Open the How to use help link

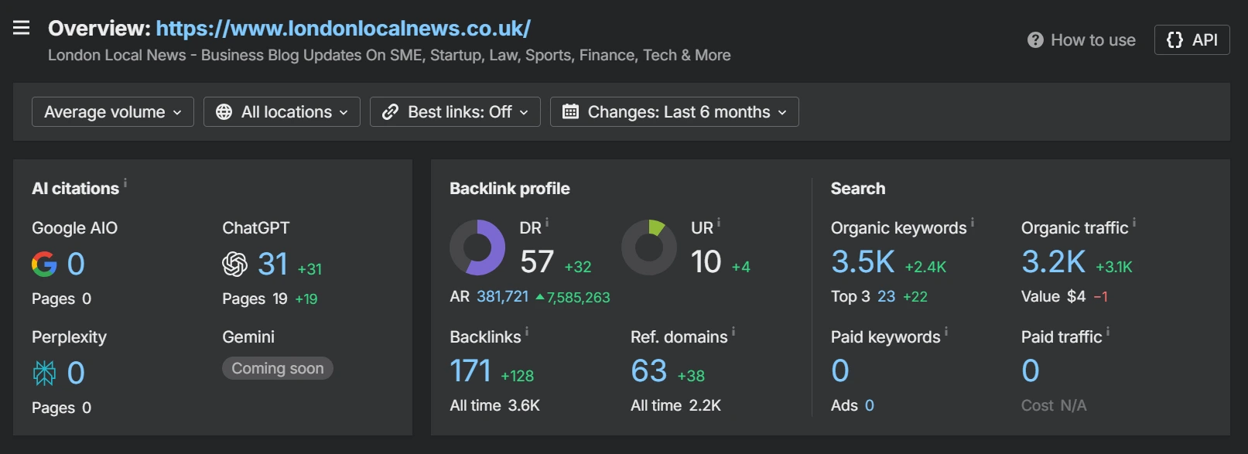point(1082,40)
